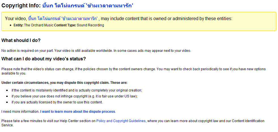278x132 pixels.
Task: Visit the Policy and Copyright Guidelines link
Action: (x=121, y=121)
